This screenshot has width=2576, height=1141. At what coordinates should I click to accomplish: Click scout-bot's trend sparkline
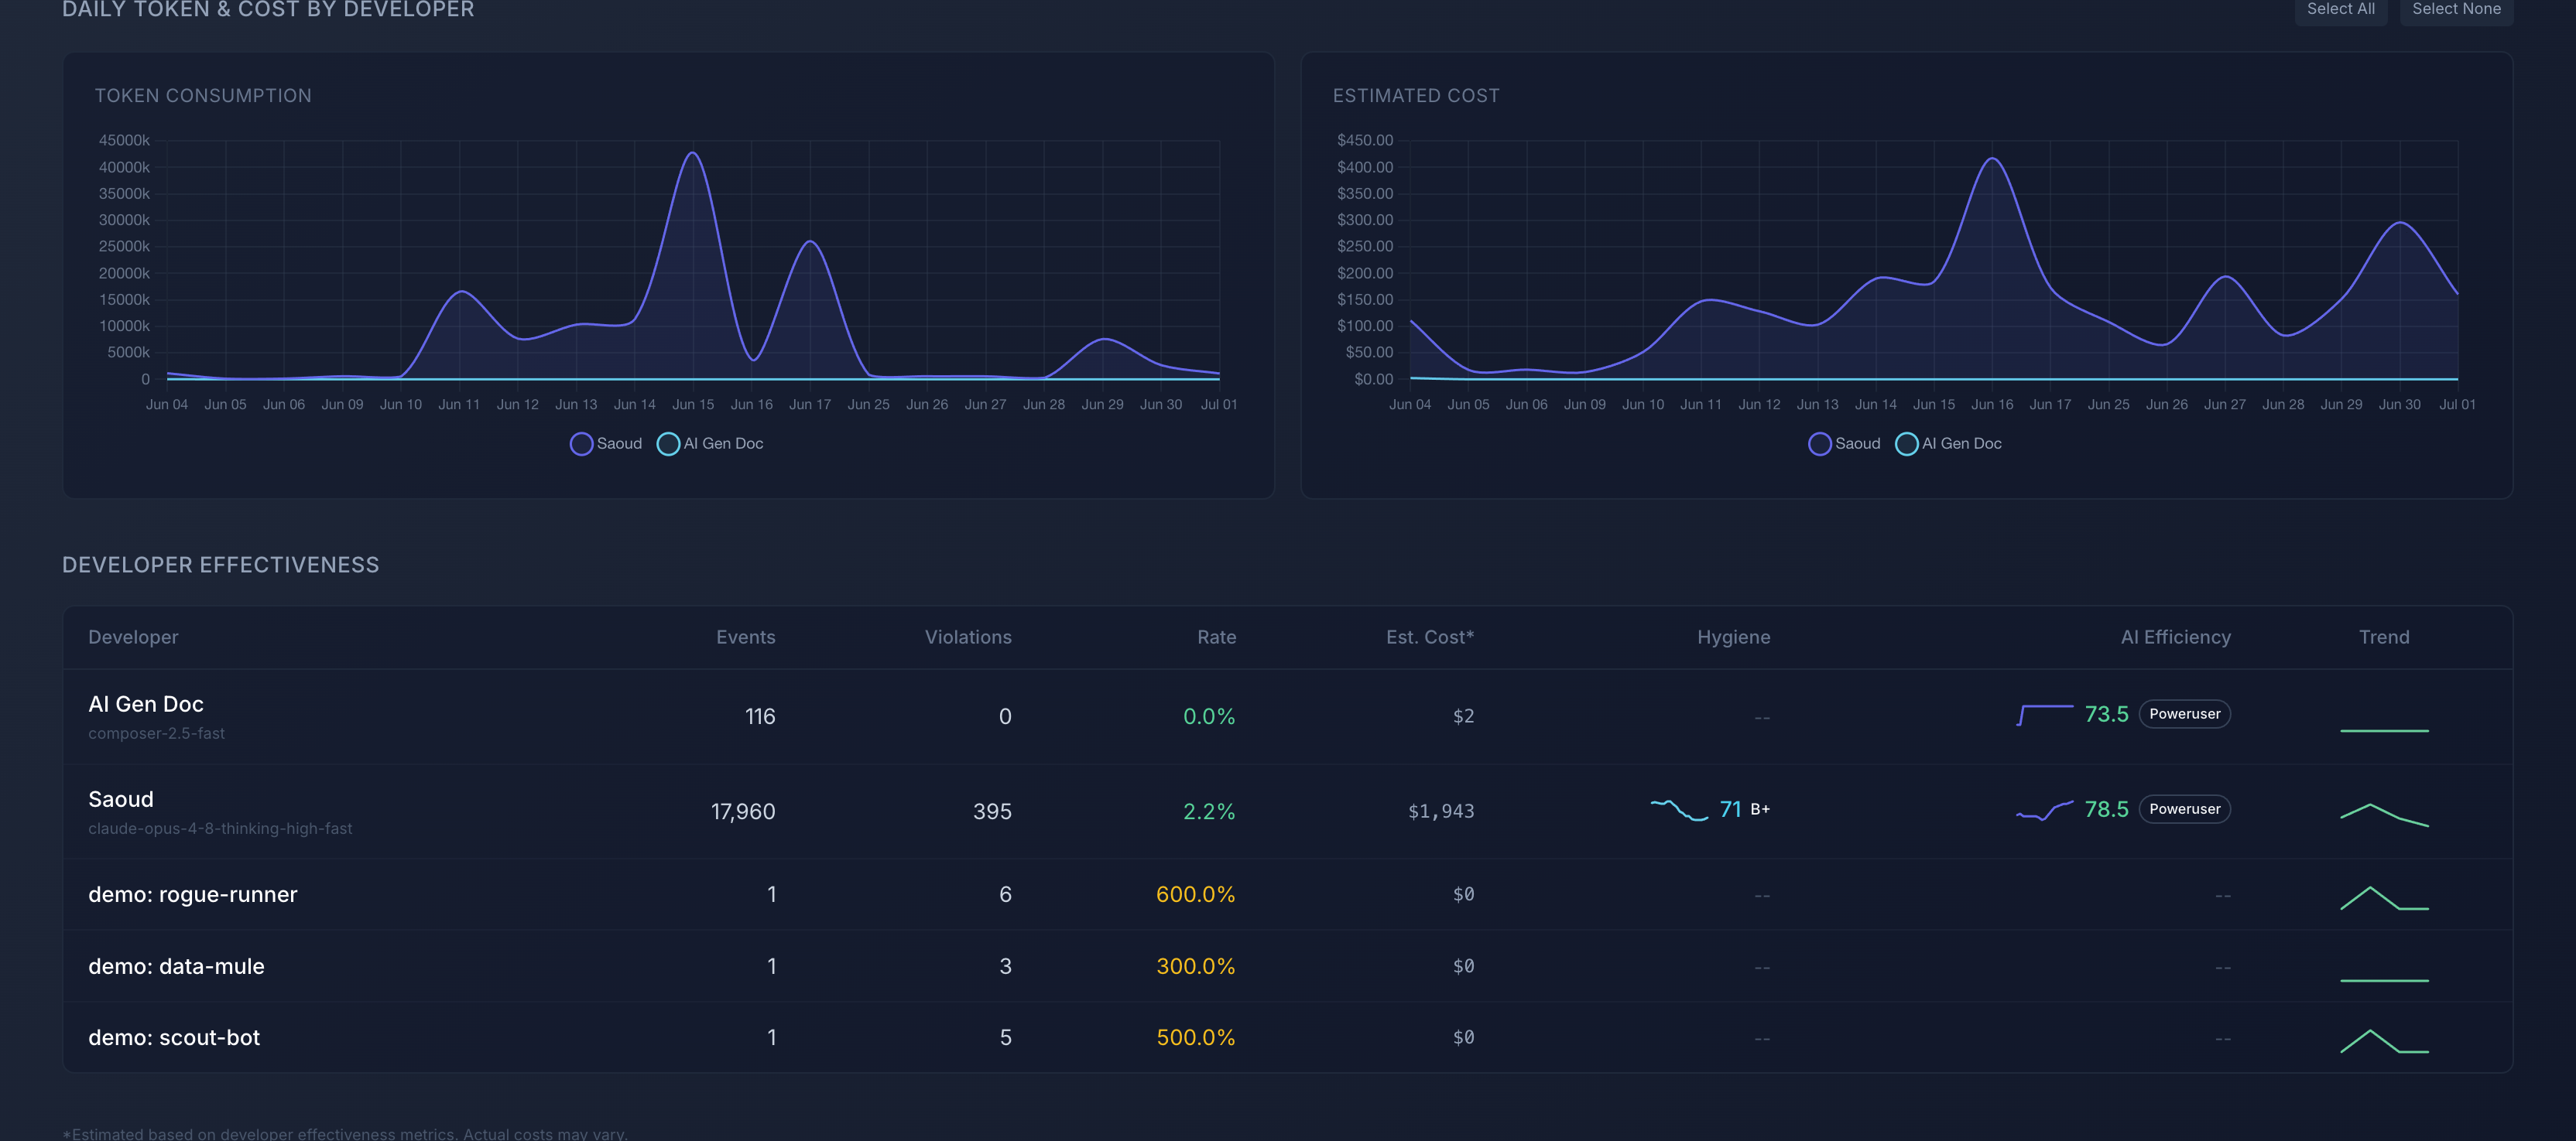2384,1041
